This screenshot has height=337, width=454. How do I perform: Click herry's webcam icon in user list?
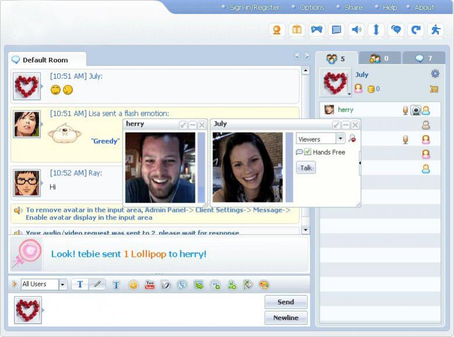point(416,110)
